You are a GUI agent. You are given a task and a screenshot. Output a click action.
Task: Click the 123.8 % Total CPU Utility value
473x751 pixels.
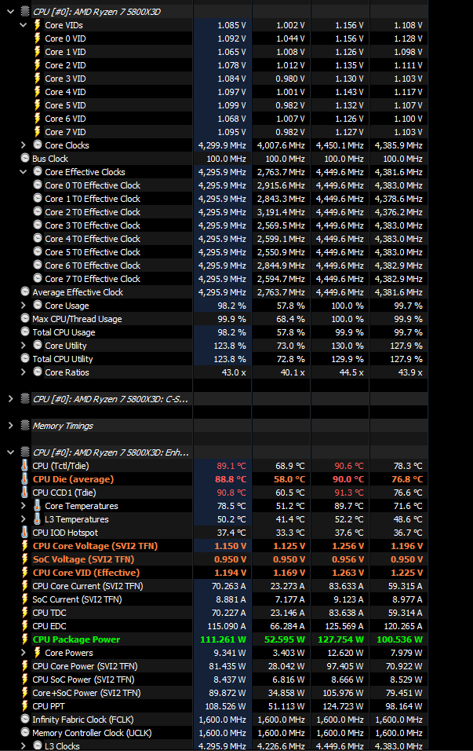coord(230,359)
